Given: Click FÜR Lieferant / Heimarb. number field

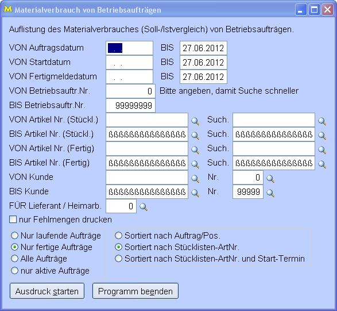Looking at the screenshot, I should click(x=121, y=206).
